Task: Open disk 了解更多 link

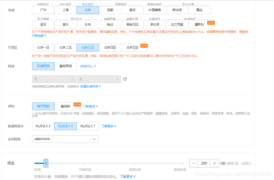Action: click(128, 176)
